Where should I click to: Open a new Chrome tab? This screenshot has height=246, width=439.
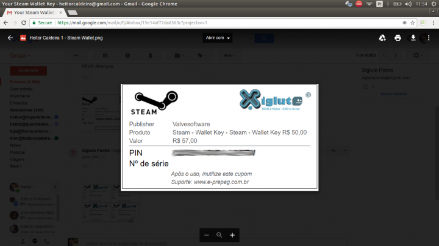point(73,13)
